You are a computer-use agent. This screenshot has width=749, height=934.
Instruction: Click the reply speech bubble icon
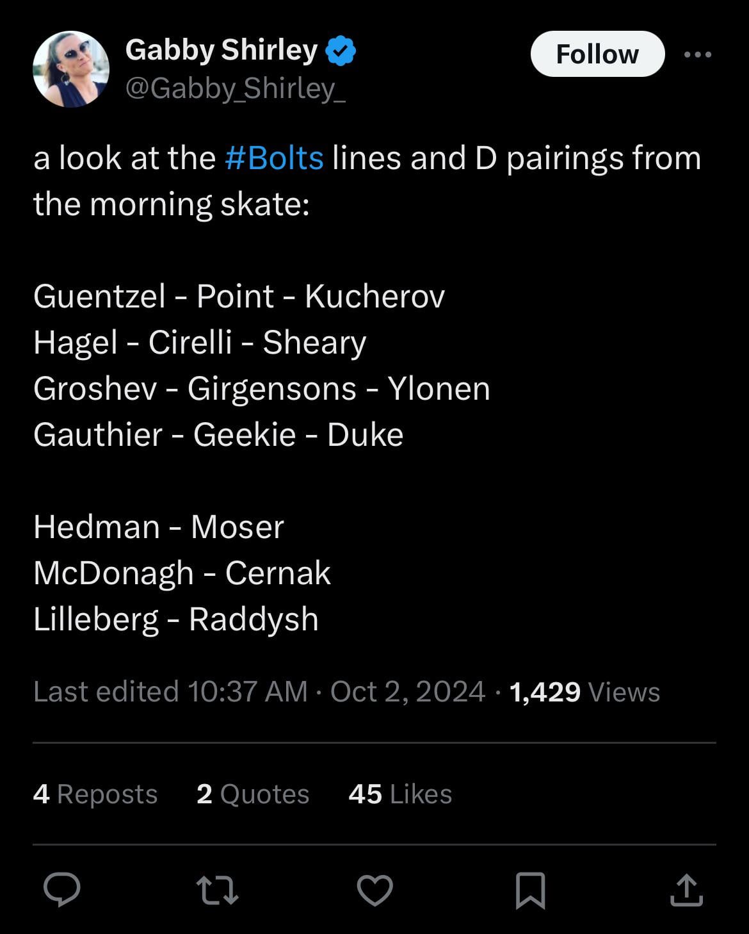pyautogui.click(x=62, y=890)
